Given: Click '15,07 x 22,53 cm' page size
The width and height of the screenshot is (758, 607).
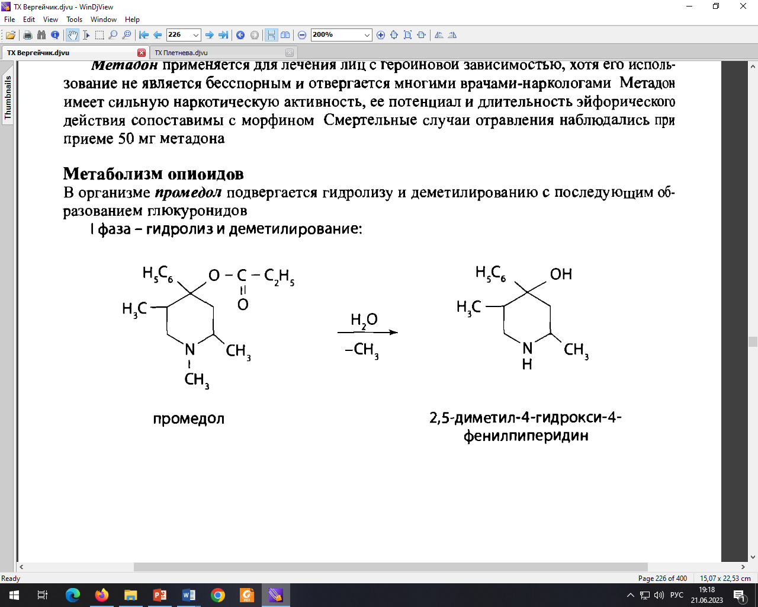Looking at the screenshot, I should [725, 579].
